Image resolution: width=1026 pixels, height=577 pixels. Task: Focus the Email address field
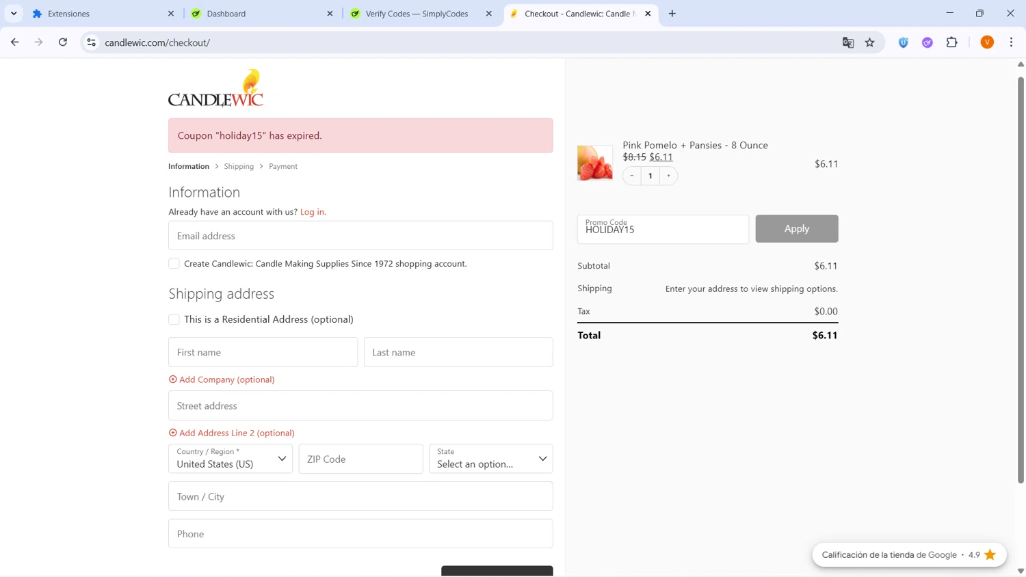click(x=360, y=235)
